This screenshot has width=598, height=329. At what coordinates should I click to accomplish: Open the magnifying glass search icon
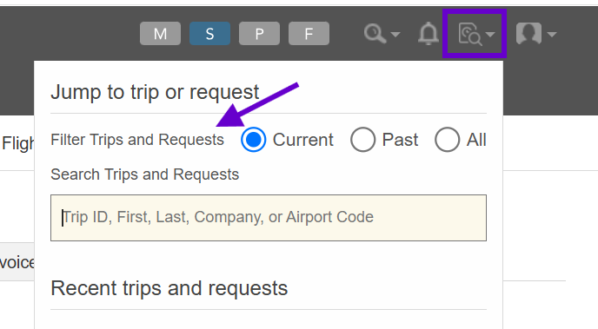point(375,34)
